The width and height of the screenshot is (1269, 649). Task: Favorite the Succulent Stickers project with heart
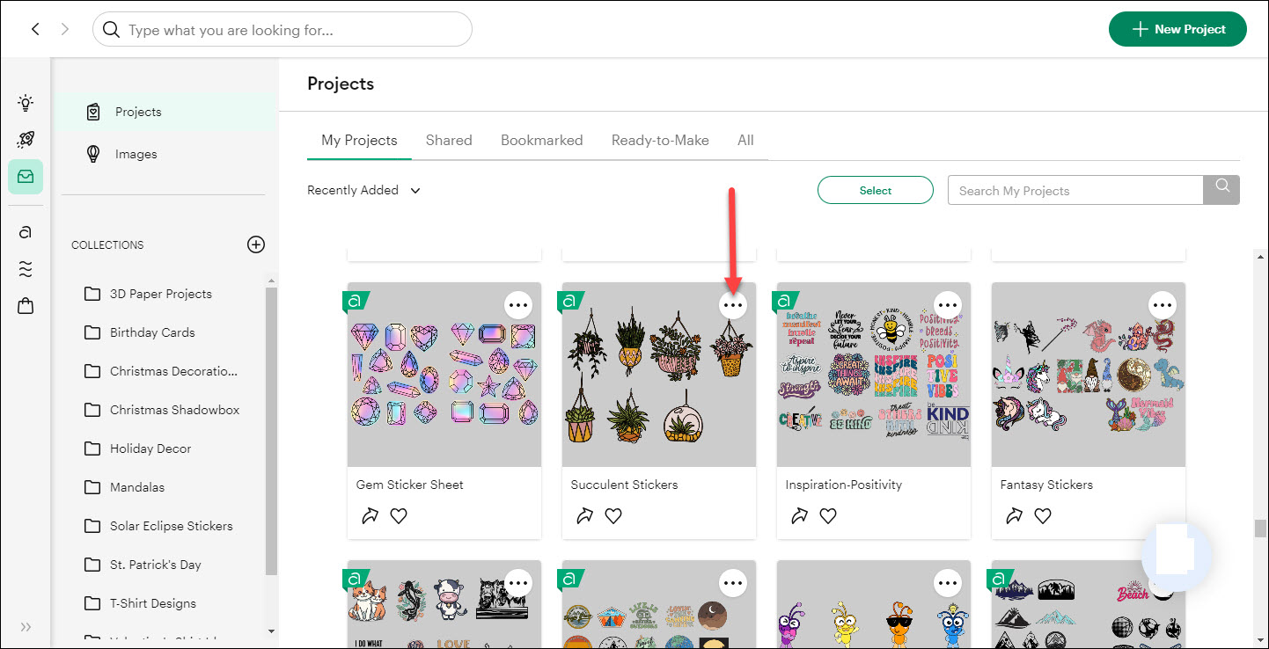(613, 516)
